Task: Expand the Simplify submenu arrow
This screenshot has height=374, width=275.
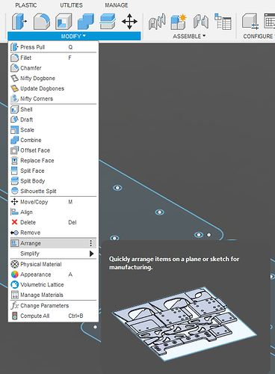Action: pos(91,254)
